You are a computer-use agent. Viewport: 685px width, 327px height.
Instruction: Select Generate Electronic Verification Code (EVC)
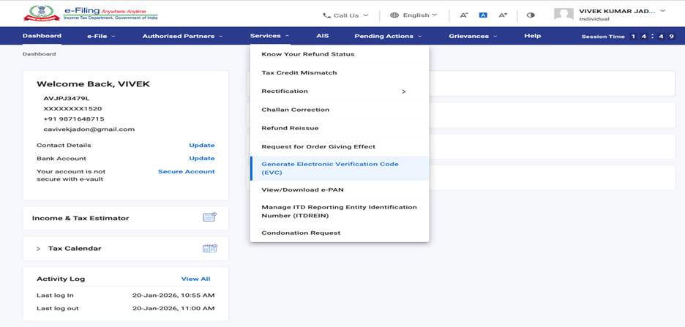pos(329,168)
